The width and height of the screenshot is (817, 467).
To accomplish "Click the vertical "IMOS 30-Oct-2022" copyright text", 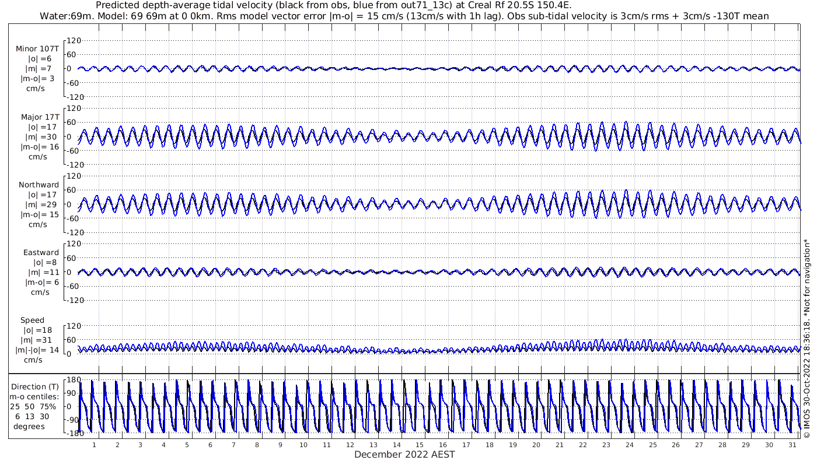I will 806,339.
